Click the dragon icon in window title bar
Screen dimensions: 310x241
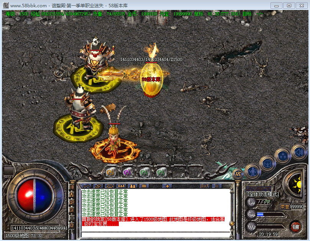(x=6, y=5)
